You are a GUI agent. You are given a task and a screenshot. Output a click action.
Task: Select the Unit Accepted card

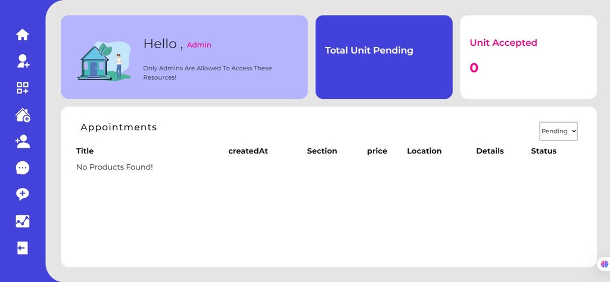point(528,57)
